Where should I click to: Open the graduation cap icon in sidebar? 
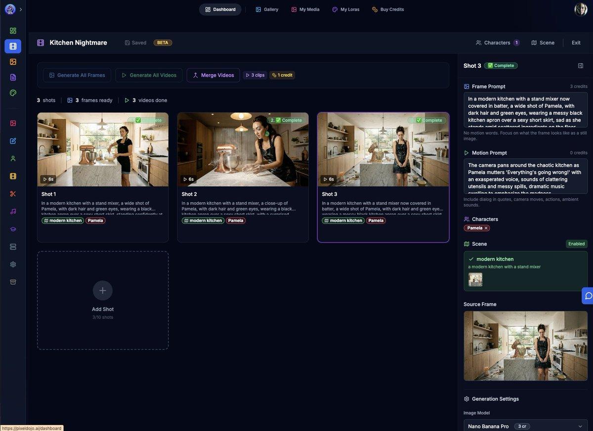click(13, 229)
